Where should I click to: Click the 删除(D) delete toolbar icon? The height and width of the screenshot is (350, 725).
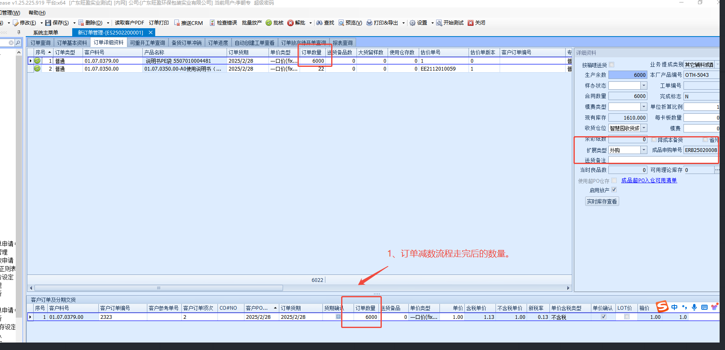click(x=81, y=23)
